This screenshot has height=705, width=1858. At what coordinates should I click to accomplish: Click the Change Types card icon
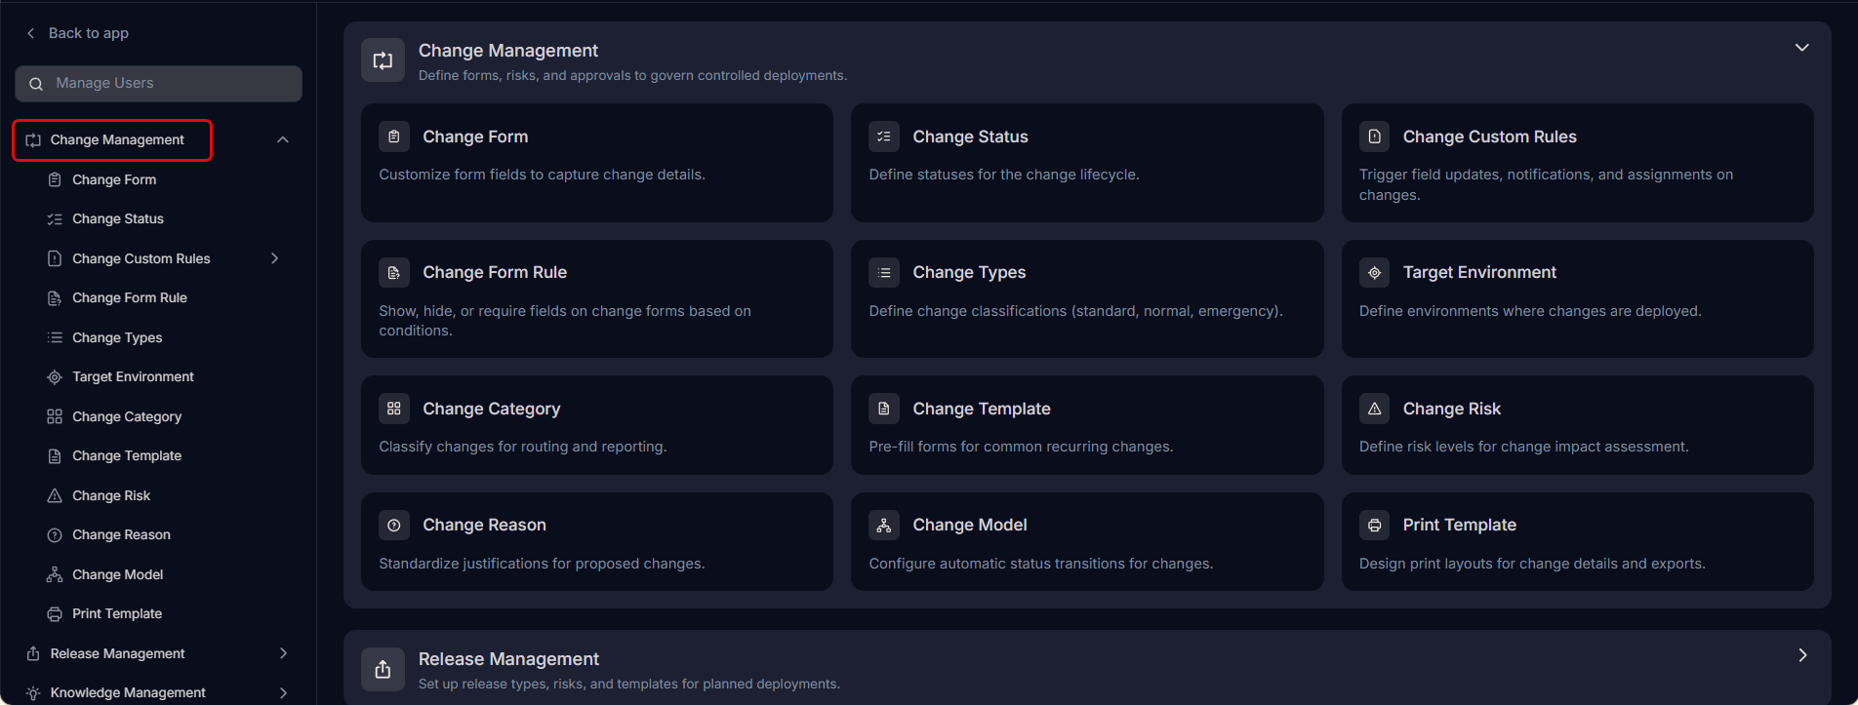tap(884, 273)
